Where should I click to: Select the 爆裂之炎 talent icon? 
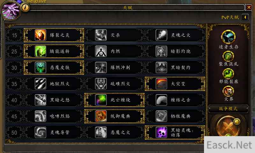coord(40,35)
